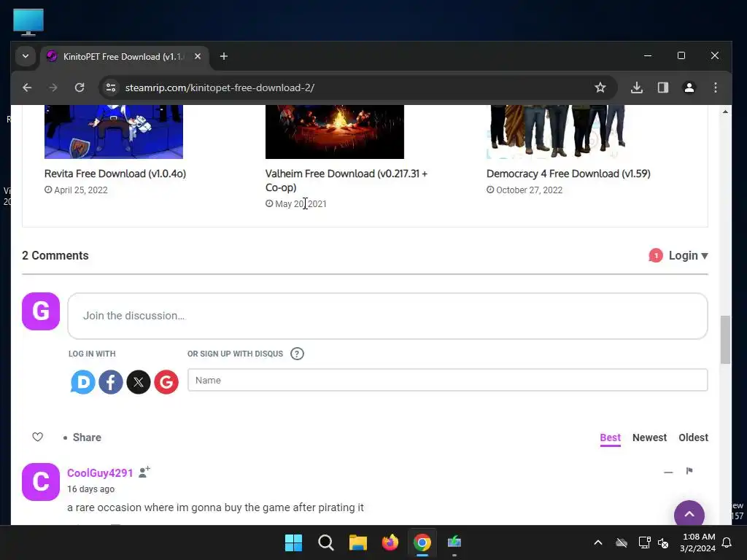Click the Join the discussion box
This screenshot has height=560, width=747.
tap(388, 316)
